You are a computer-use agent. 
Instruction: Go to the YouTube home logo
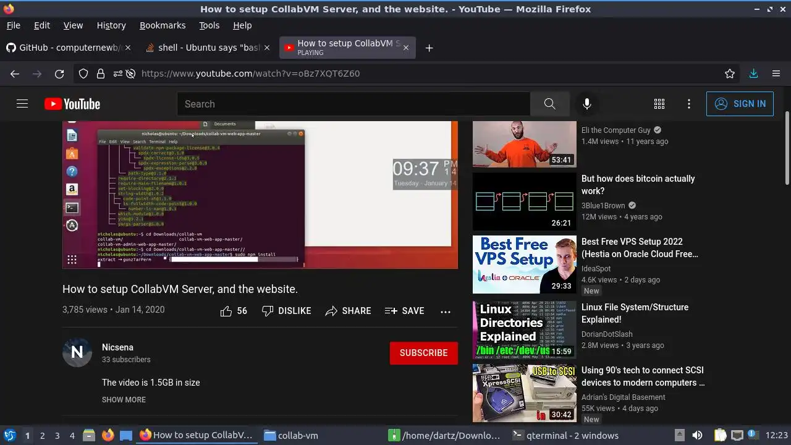pyautogui.click(x=72, y=104)
